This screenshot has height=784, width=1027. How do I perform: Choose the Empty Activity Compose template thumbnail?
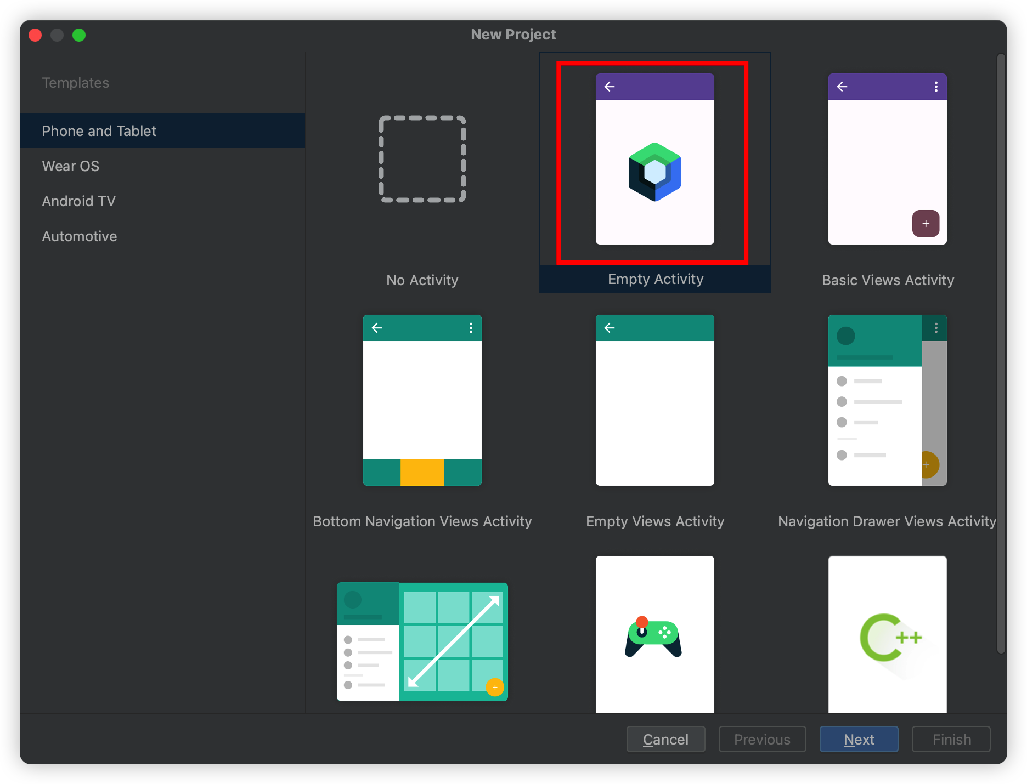[655, 159]
